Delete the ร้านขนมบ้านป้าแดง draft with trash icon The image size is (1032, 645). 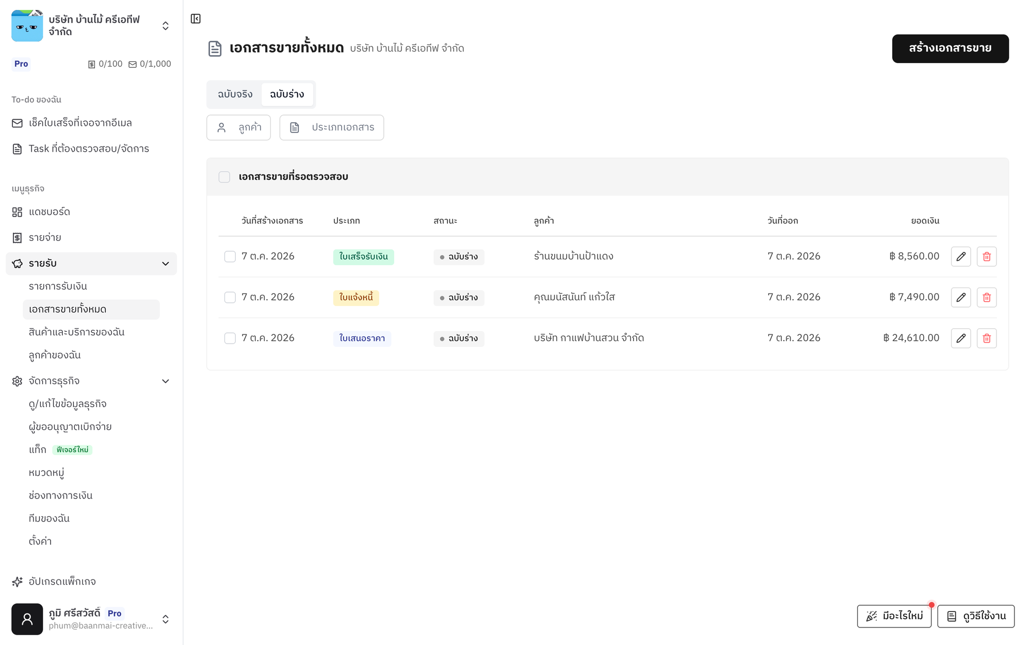[x=987, y=256]
